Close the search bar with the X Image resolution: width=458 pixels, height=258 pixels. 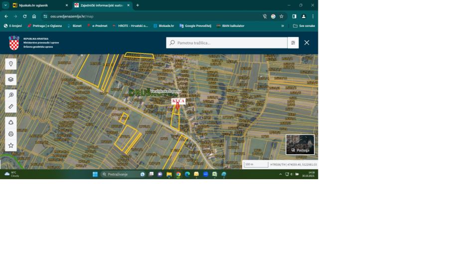306,43
